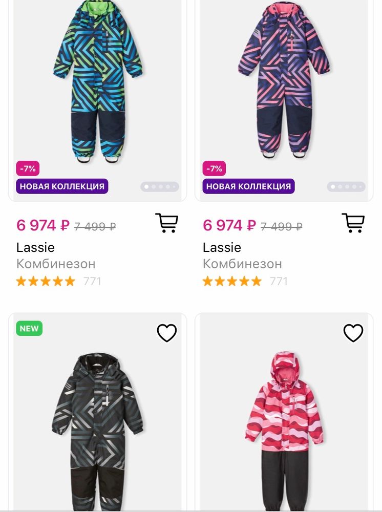Image resolution: width=382 pixels, height=512 pixels.
Task: Add the purple-pink Lassie jumpsuit to cart
Action: (x=353, y=223)
